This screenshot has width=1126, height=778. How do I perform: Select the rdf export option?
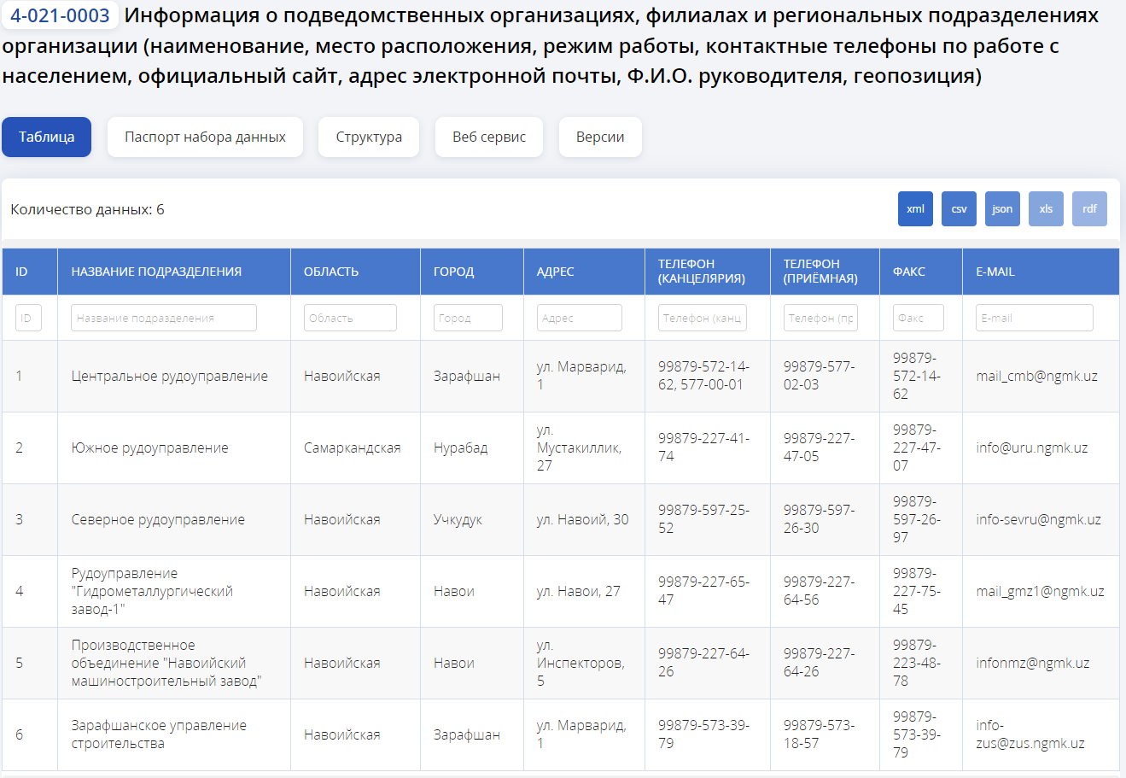pos(1089,209)
